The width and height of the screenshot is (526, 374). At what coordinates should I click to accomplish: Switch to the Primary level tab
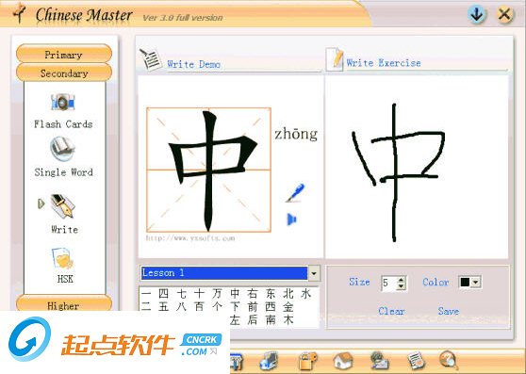point(64,54)
